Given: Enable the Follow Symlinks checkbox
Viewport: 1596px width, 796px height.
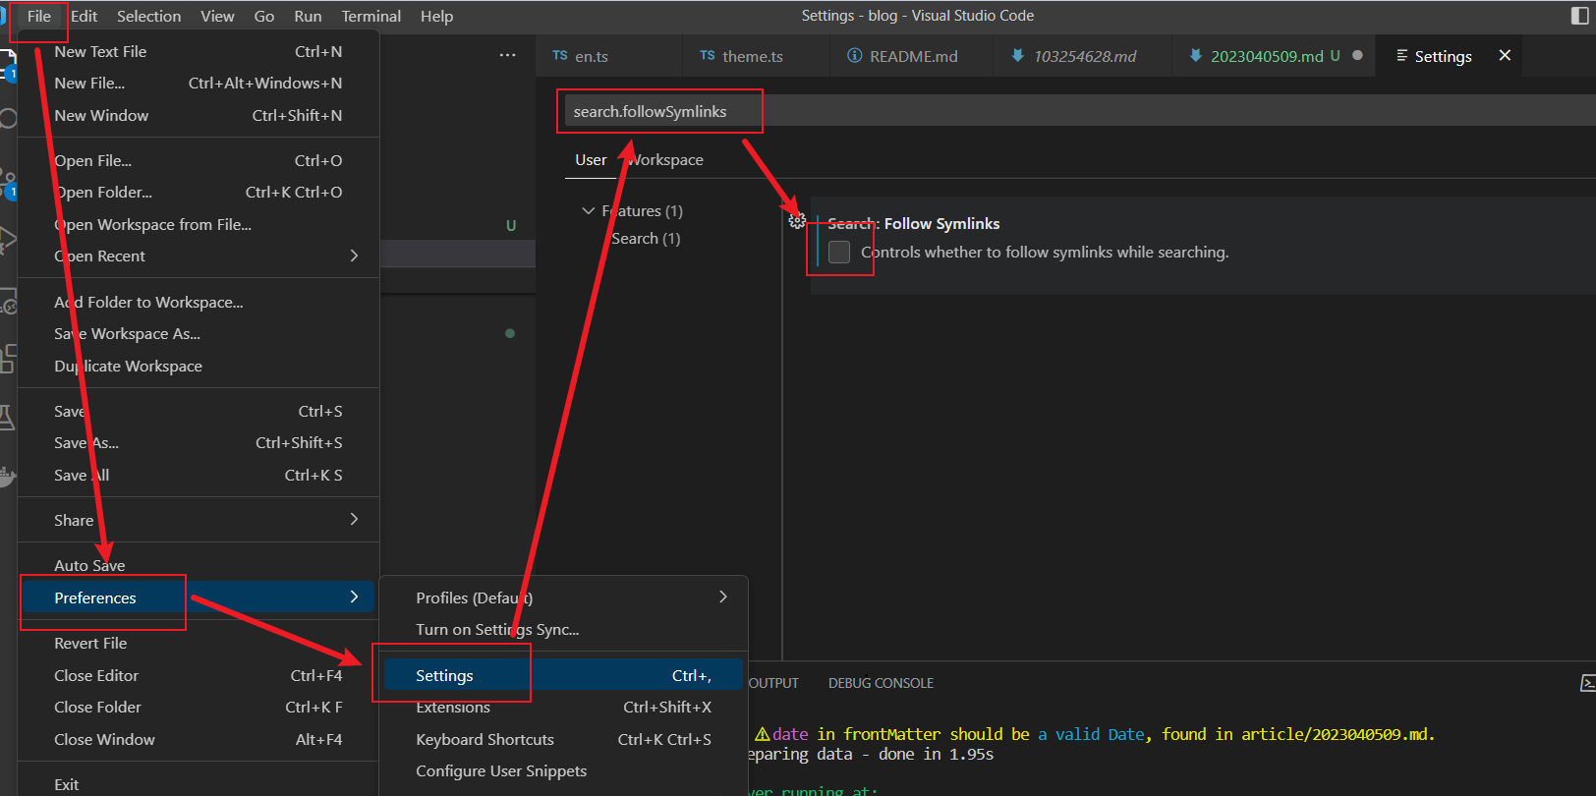Looking at the screenshot, I should pyautogui.click(x=839, y=253).
